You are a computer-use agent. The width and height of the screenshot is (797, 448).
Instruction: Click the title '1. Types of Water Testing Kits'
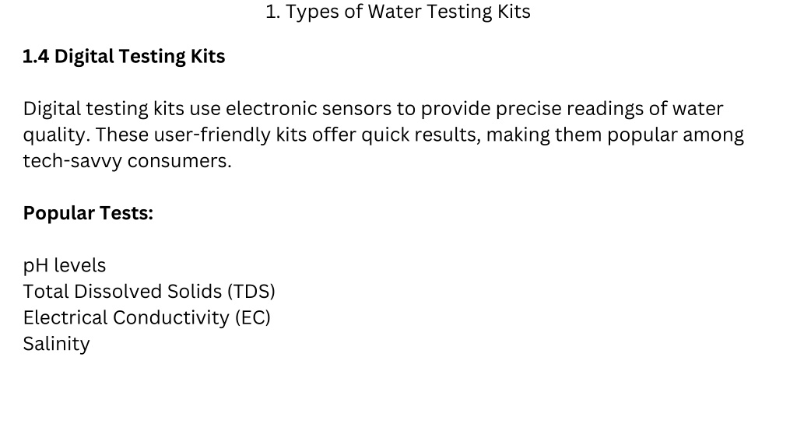pyautogui.click(x=398, y=12)
